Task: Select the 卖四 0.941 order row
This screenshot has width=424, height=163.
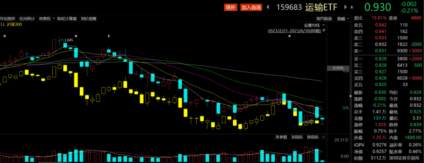Action: (x=388, y=31)
